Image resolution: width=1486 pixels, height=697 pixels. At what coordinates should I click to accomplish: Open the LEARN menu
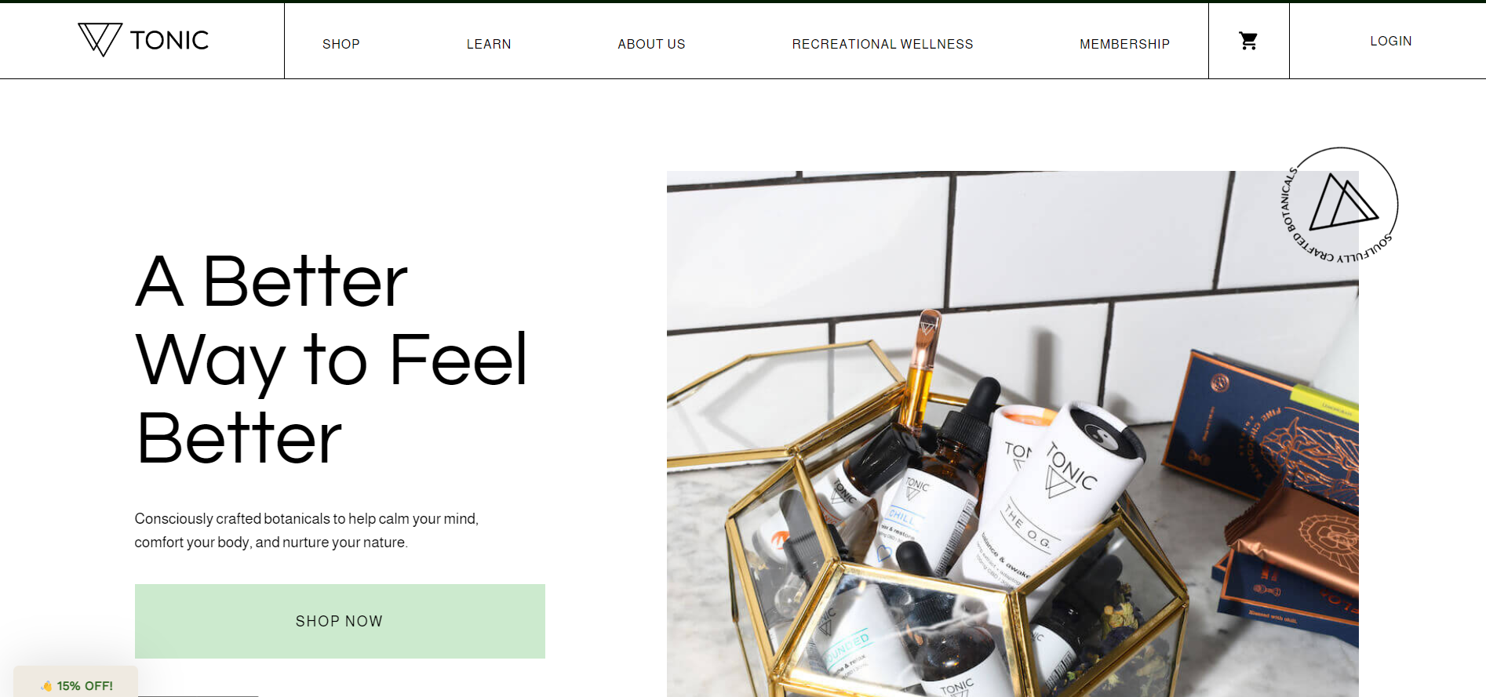[x=489, y=44]
